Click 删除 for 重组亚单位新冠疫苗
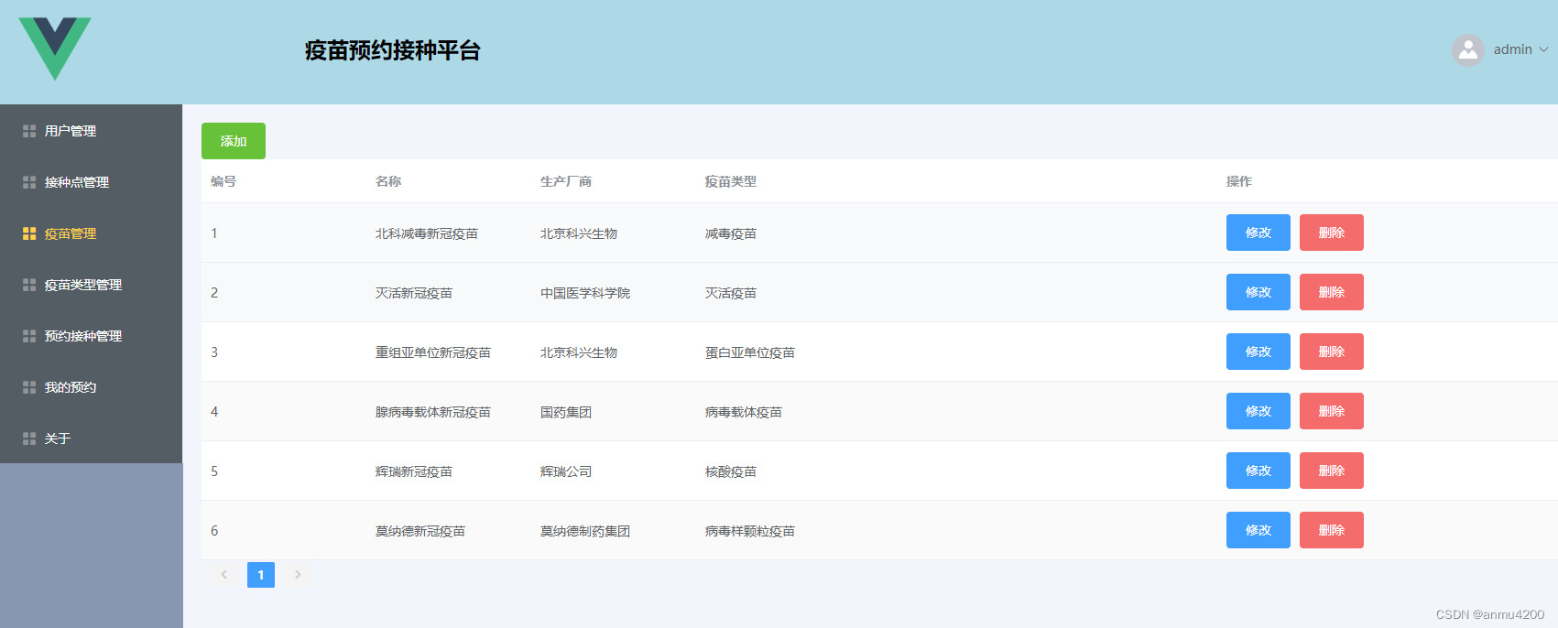 coord(1332,352)
